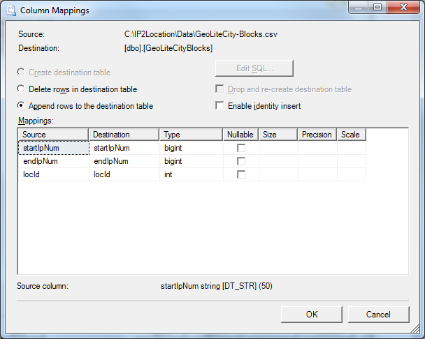Click the Nullable column header
The width and height of the screenshot is (425, 339).
[240, 135]
